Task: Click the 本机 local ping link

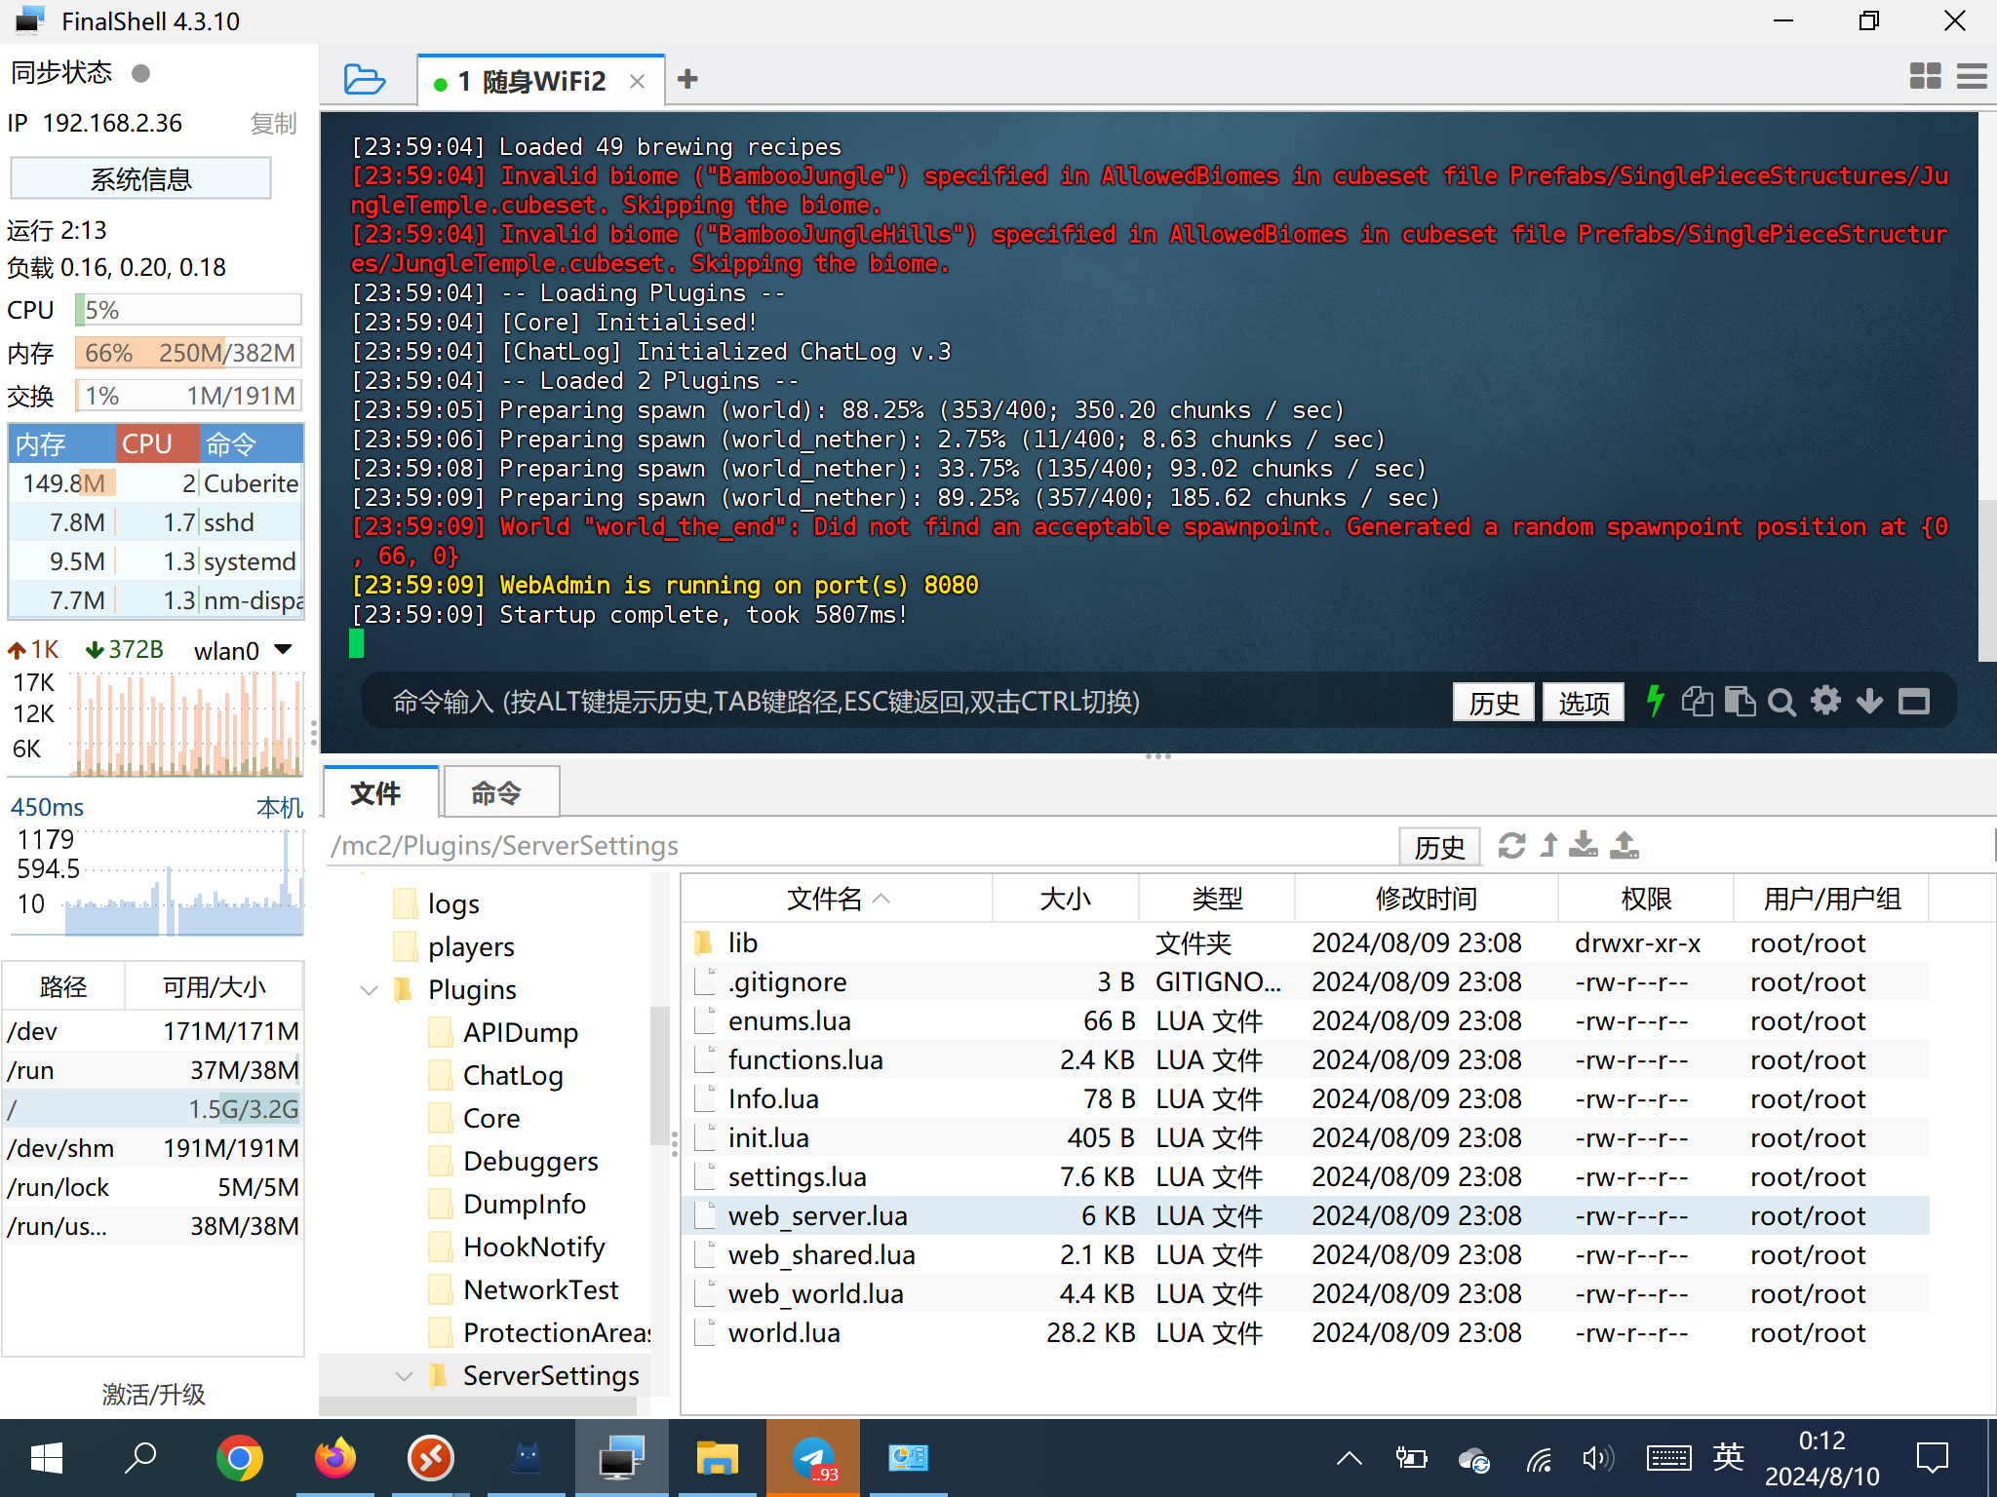Action: click(x=279, y=808)
